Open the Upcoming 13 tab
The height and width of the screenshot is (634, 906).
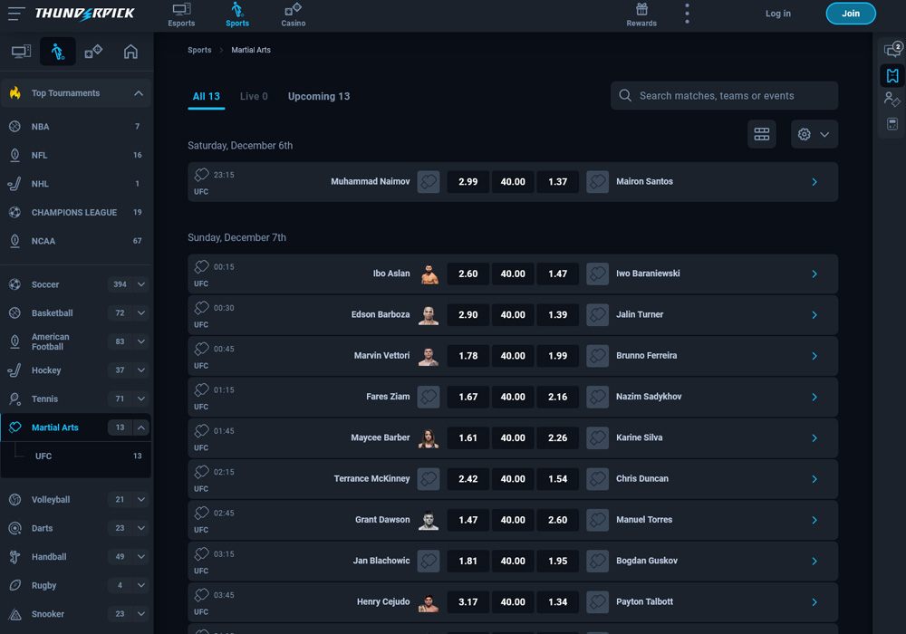tap(318, 96)
